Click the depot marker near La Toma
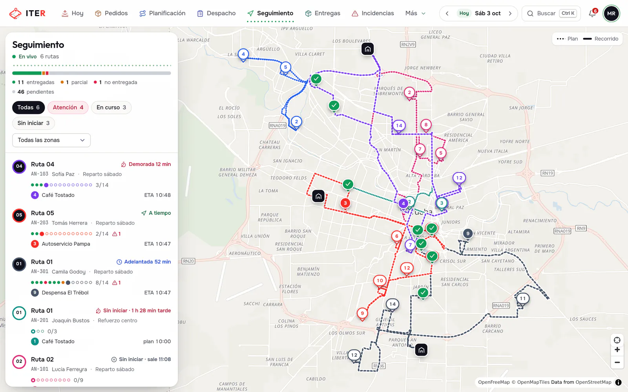Screen dimensions: 628x392 pos(318,196)
